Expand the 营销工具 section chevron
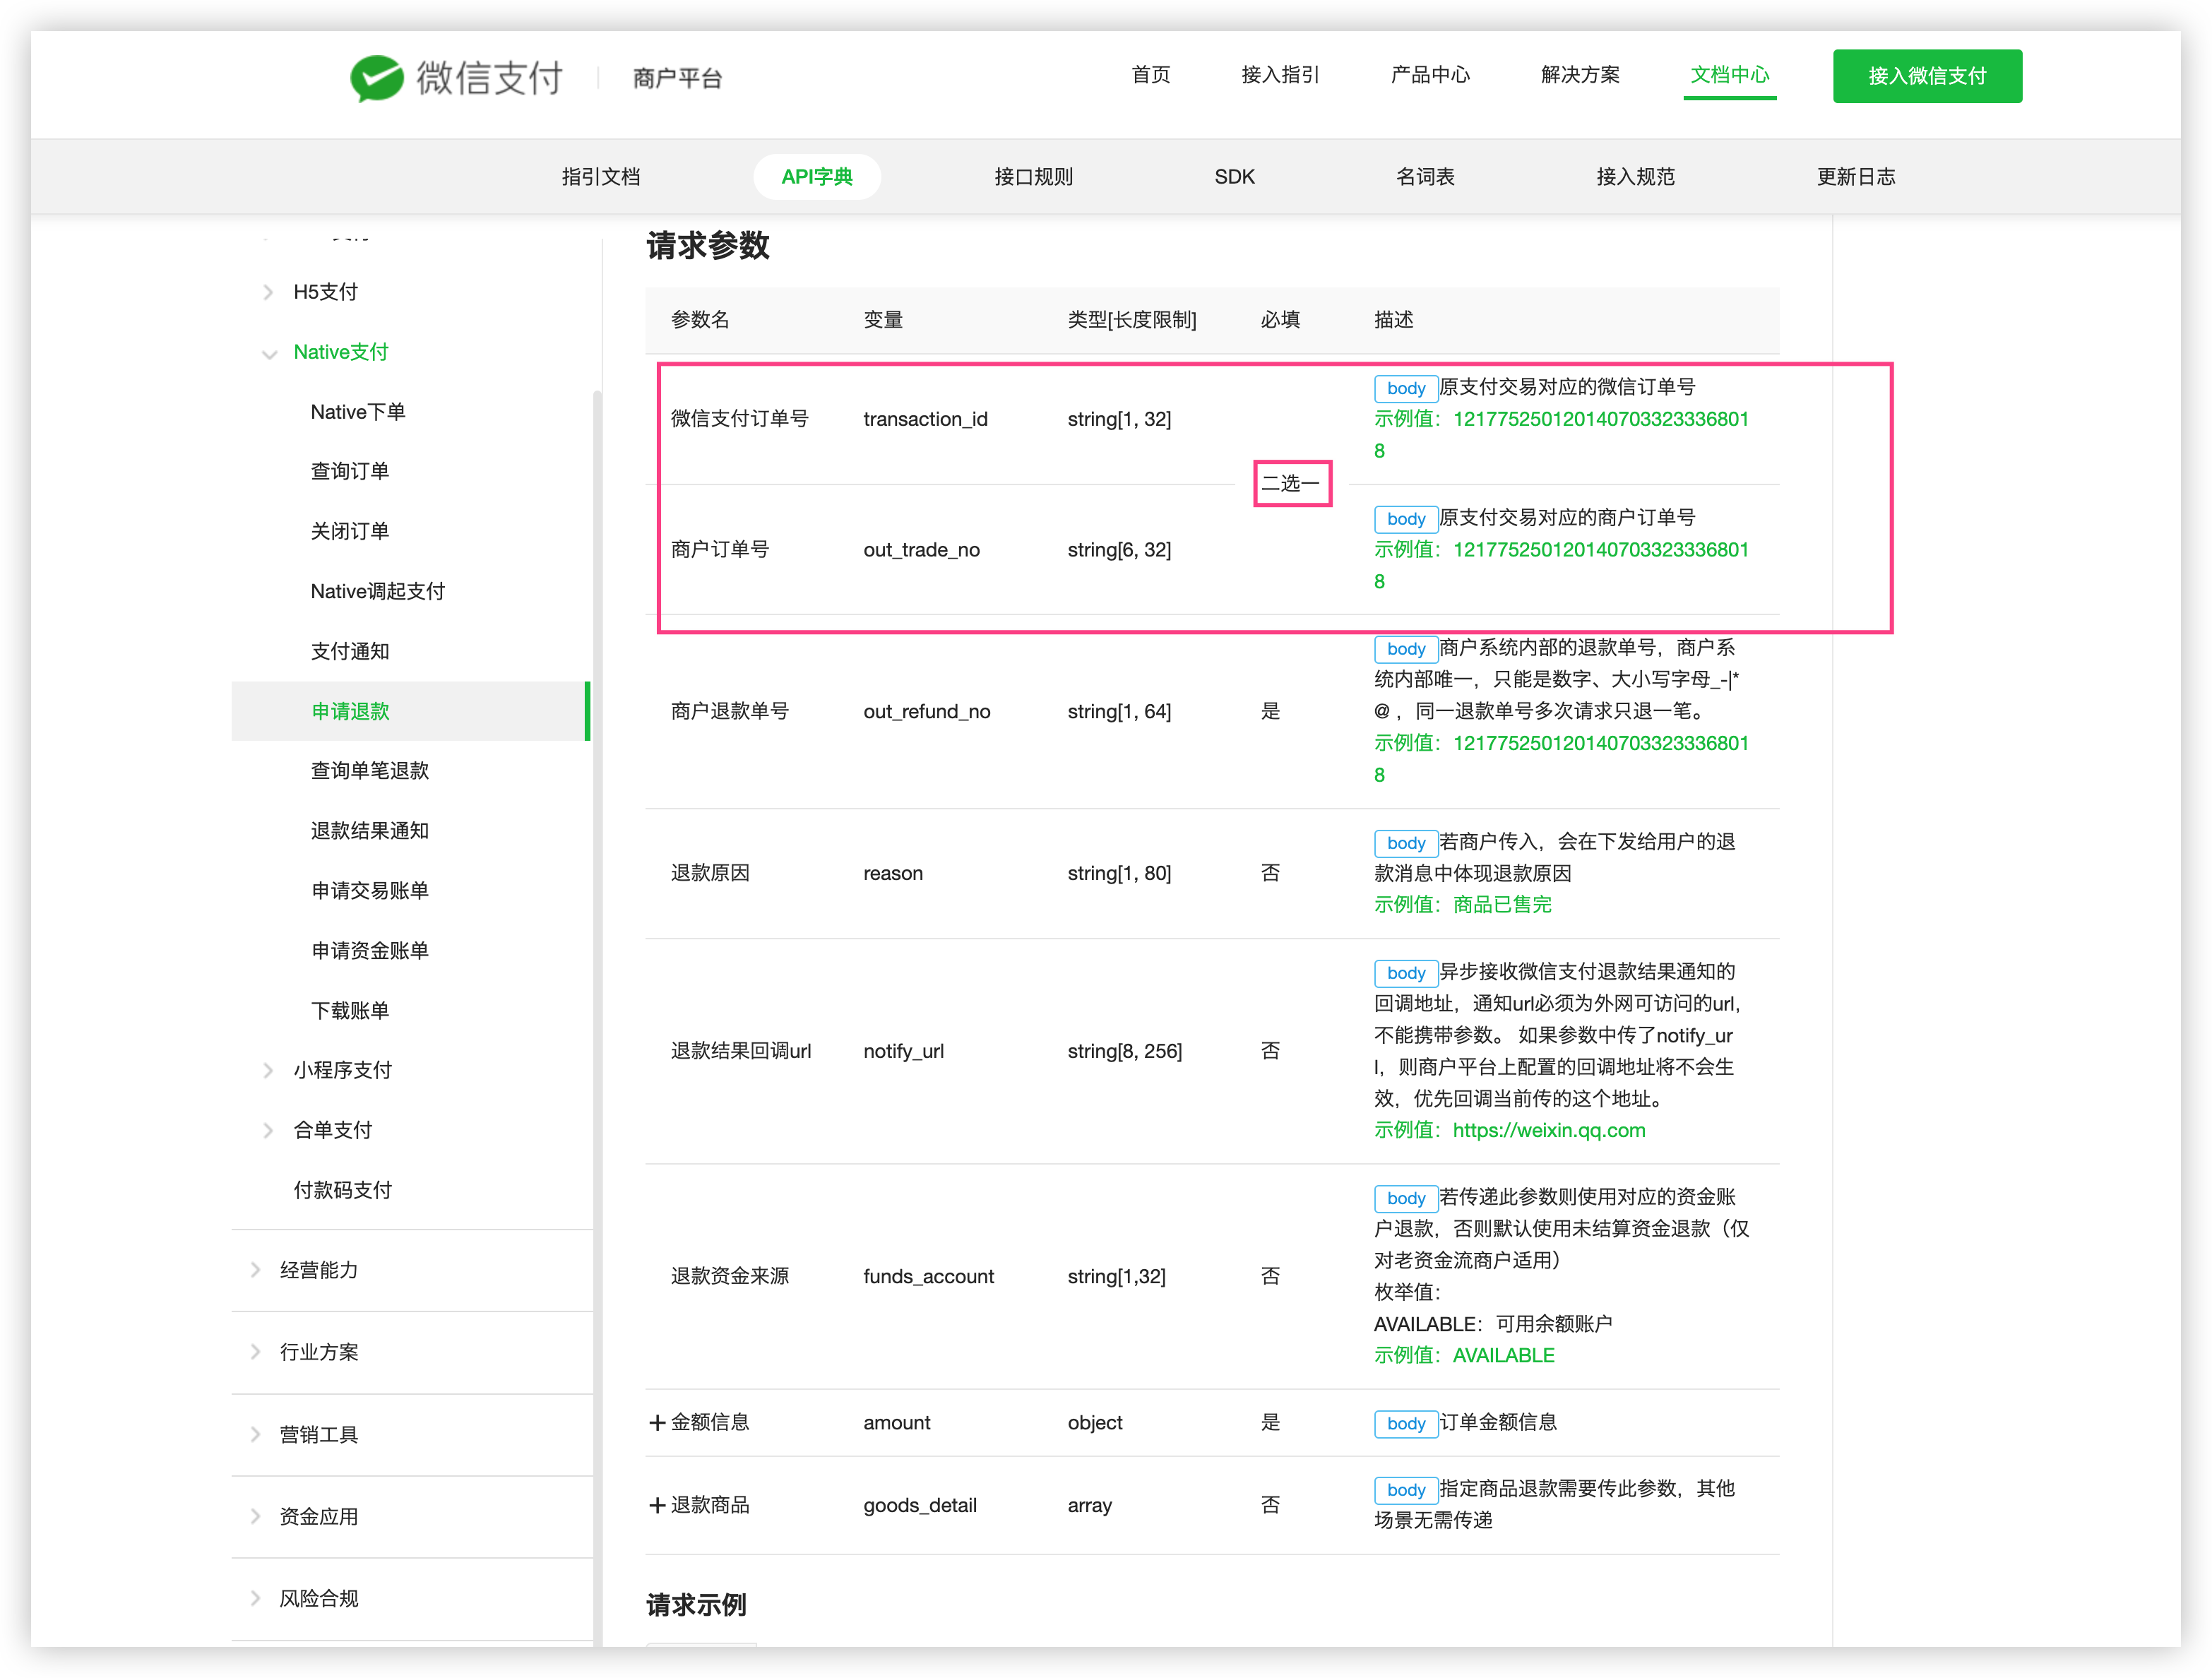Screen dimensions: 2212x1678 pyautogui.click(x=255, y=1434)
